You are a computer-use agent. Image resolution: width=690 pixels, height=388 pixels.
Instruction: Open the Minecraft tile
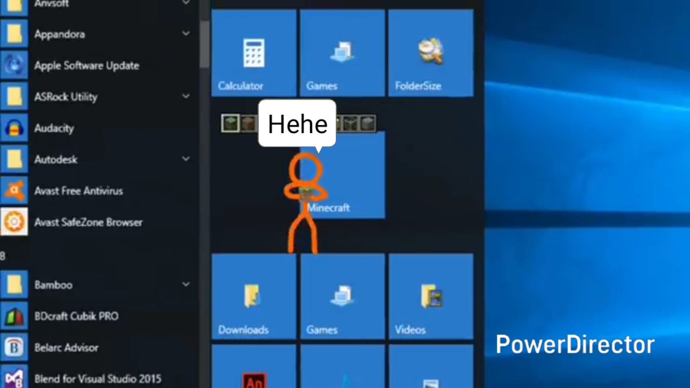click(x=342, y=175)
